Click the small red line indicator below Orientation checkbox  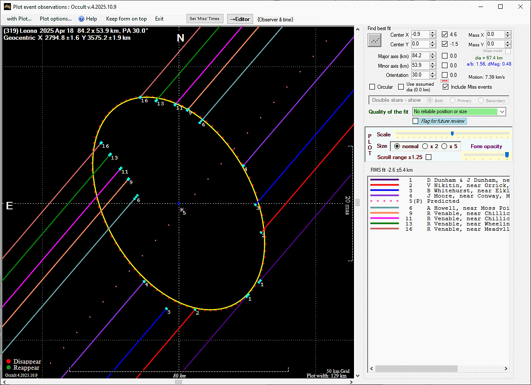[x=444, y=81]
